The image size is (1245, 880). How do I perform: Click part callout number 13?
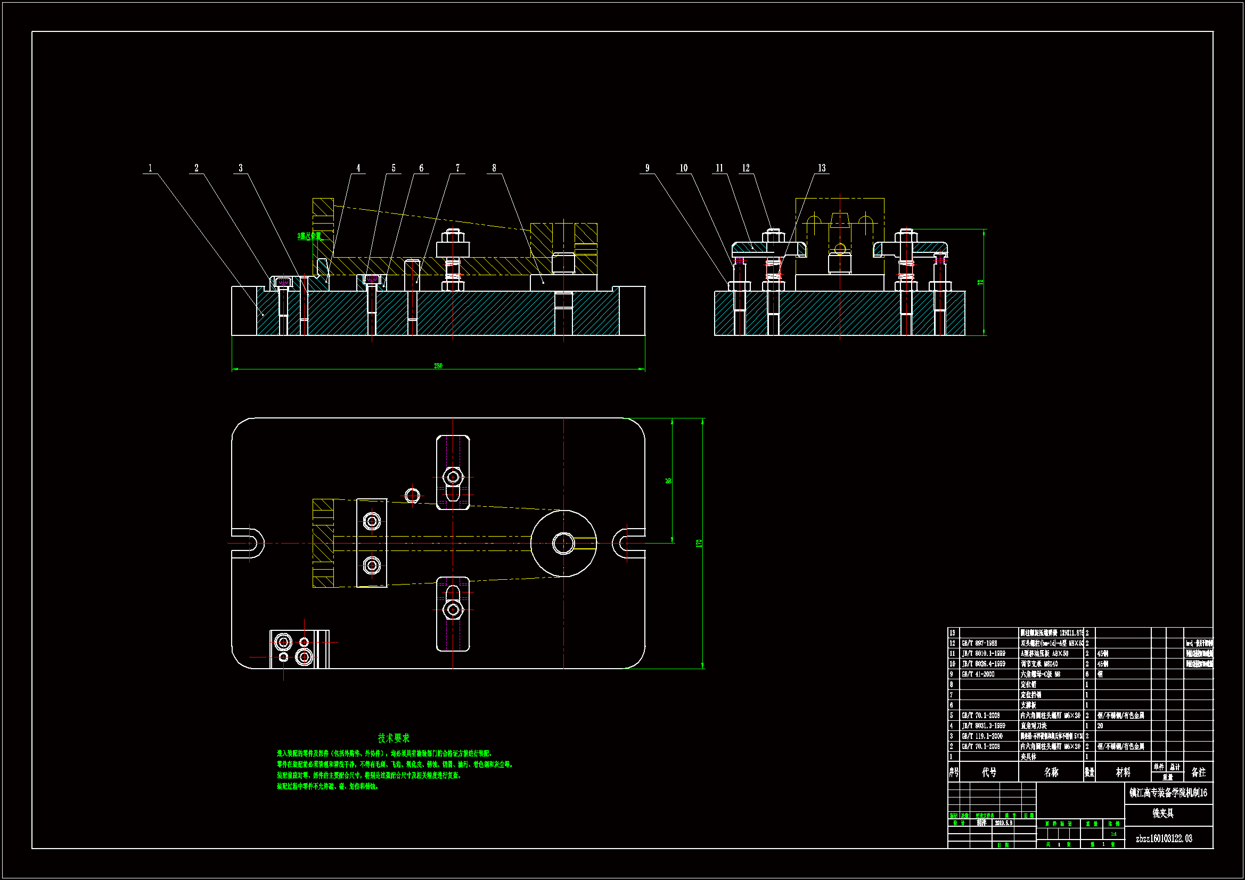[822, 168]
